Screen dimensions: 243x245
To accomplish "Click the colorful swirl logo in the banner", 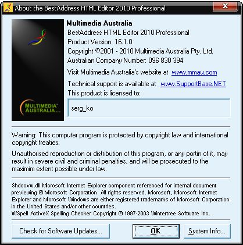I will [37, 37].
